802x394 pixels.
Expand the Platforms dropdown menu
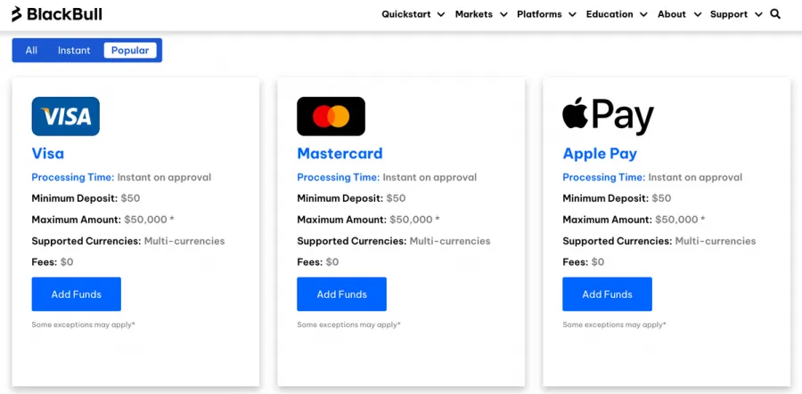545,14
